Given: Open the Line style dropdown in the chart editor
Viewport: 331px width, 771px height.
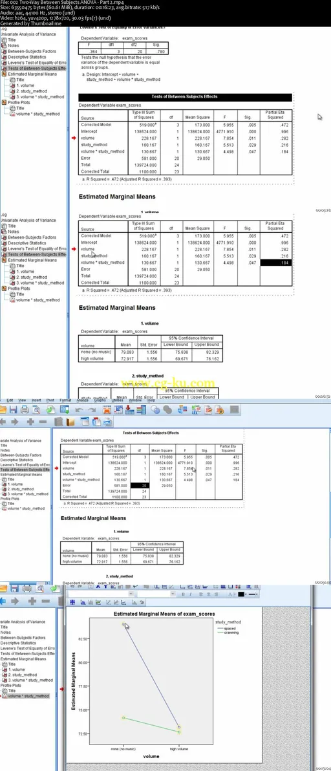Looking at the screenshot, I should point(253,594).
